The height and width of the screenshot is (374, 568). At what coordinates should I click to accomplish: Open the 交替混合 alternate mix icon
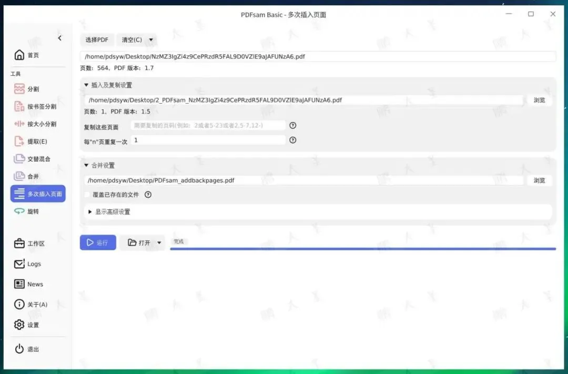point(19,159)
